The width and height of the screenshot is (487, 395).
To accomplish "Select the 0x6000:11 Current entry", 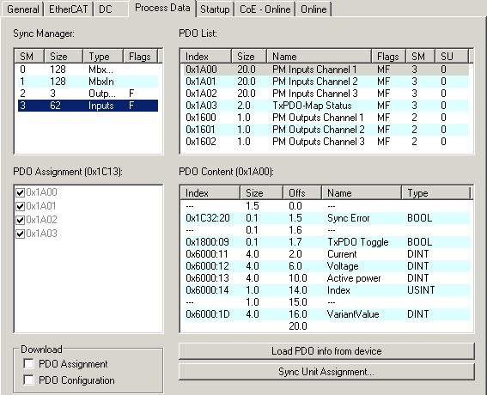I will (326, 254).
